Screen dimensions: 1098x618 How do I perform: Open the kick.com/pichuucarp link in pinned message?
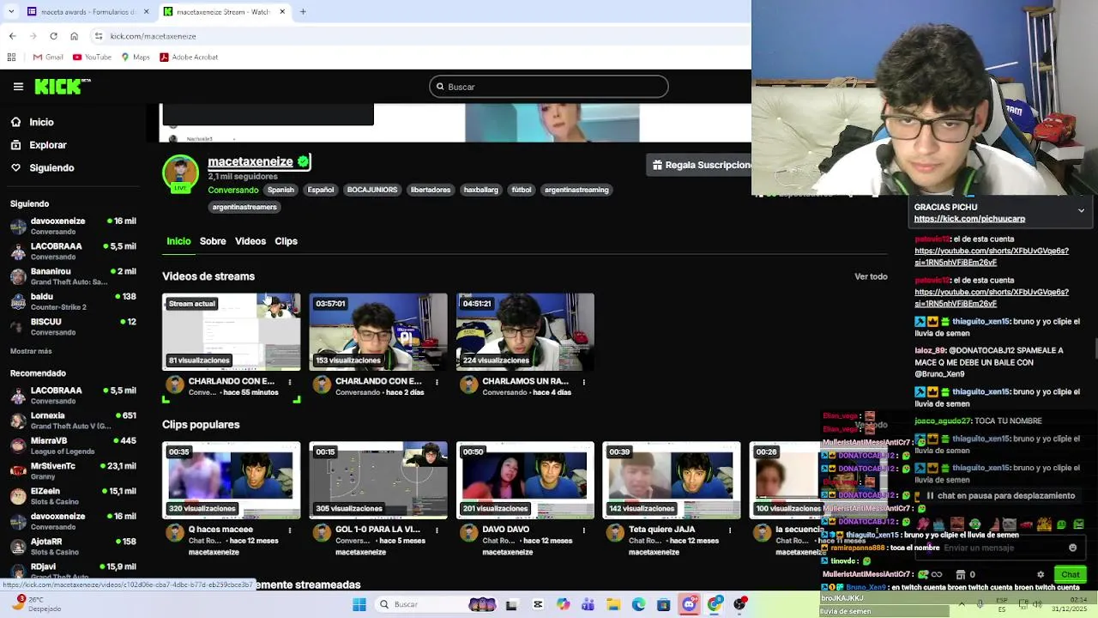coord(969,219)
